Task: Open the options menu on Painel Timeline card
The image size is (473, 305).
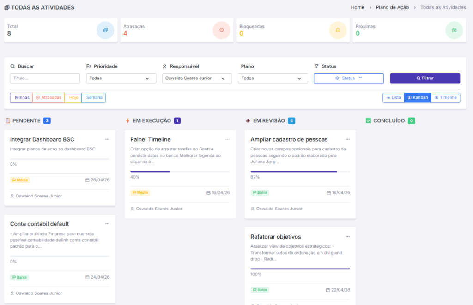Action: click(227, 139)
